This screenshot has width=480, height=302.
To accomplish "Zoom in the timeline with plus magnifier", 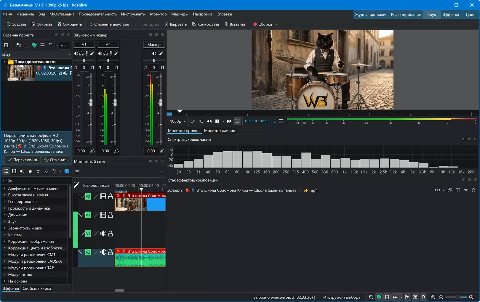I will click(471, 297).
